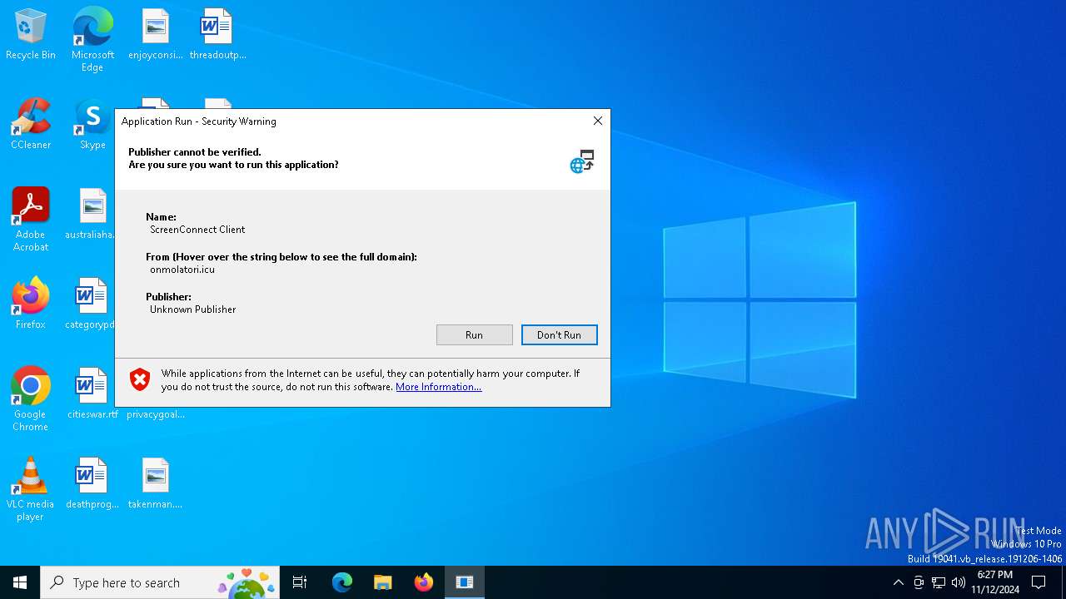The image size is (1066, 599).
Task: Open the CCleaner desktop shortcut
Action: tap(31, 125)
